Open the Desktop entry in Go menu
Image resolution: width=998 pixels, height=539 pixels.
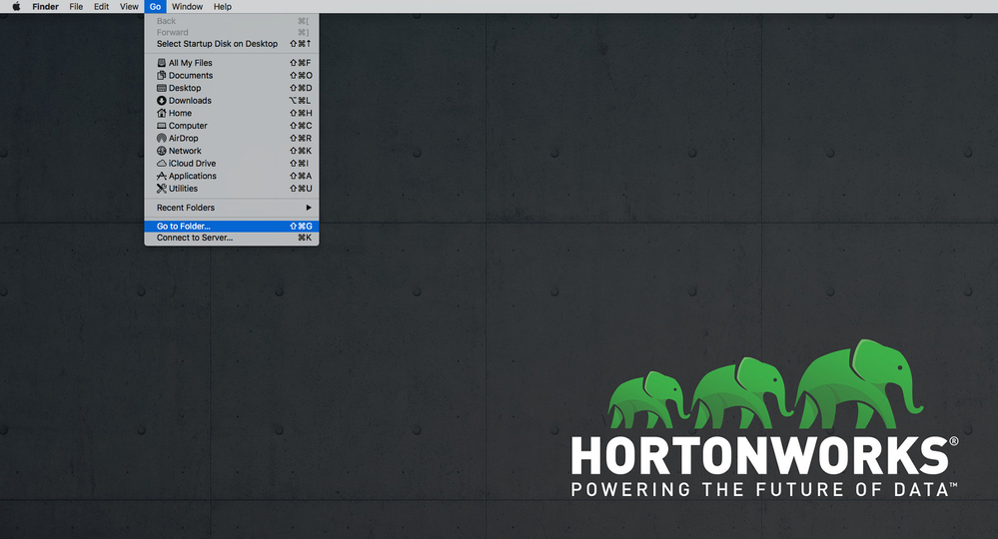[185, 88]
